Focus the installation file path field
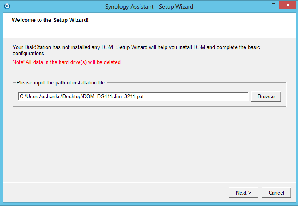The height and width of the screenshot is (206, 298). pos(198,96)
